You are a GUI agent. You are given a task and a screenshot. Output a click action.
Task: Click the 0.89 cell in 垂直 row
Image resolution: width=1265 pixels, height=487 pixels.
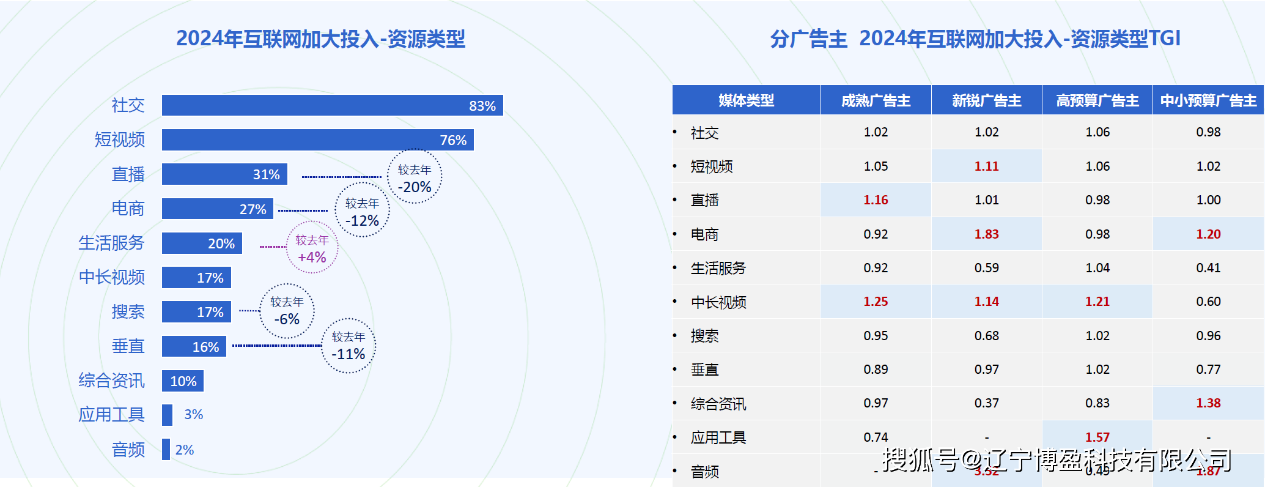pyautogui.click(x=876, y=370)
